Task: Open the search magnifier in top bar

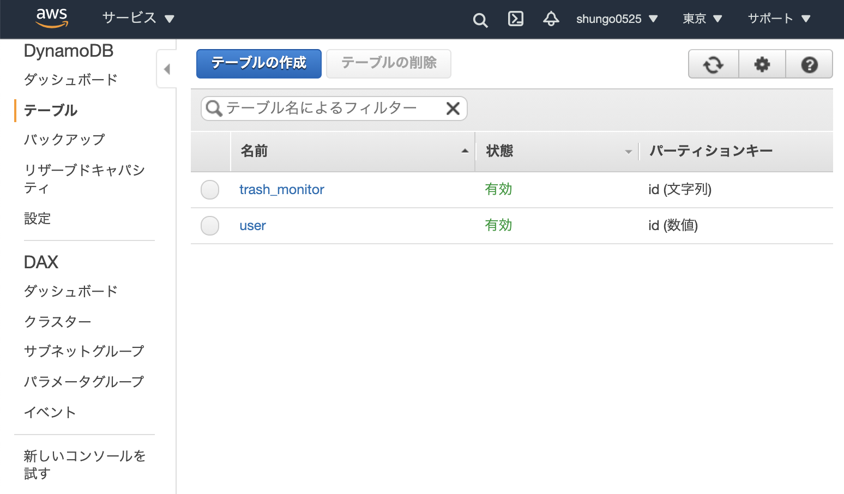Action: [x=480, y=20]
